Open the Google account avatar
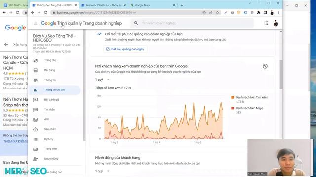This screenshot has width=316, height=177. point(276,23)
